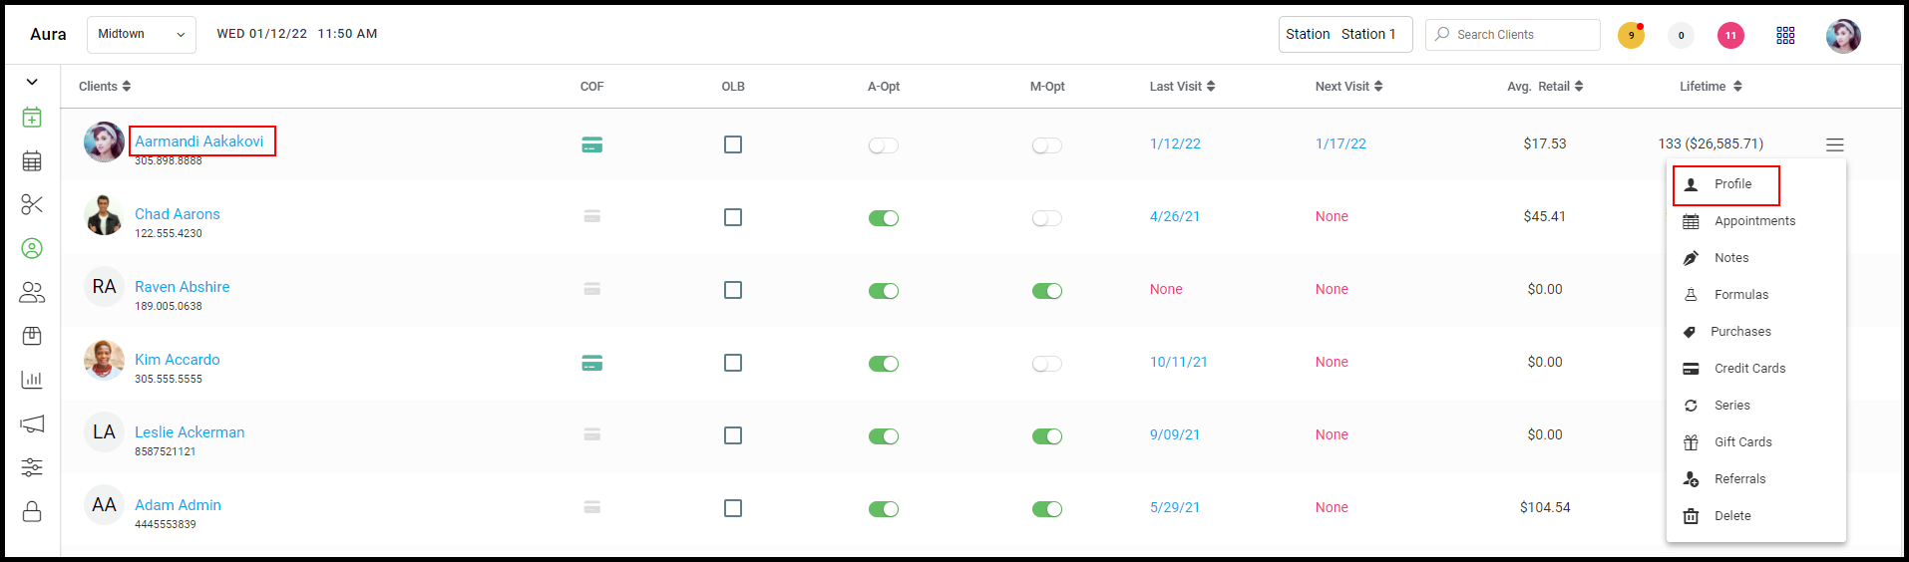
Task: Open the Midtown location dropdown
Action: click(142, 35)
